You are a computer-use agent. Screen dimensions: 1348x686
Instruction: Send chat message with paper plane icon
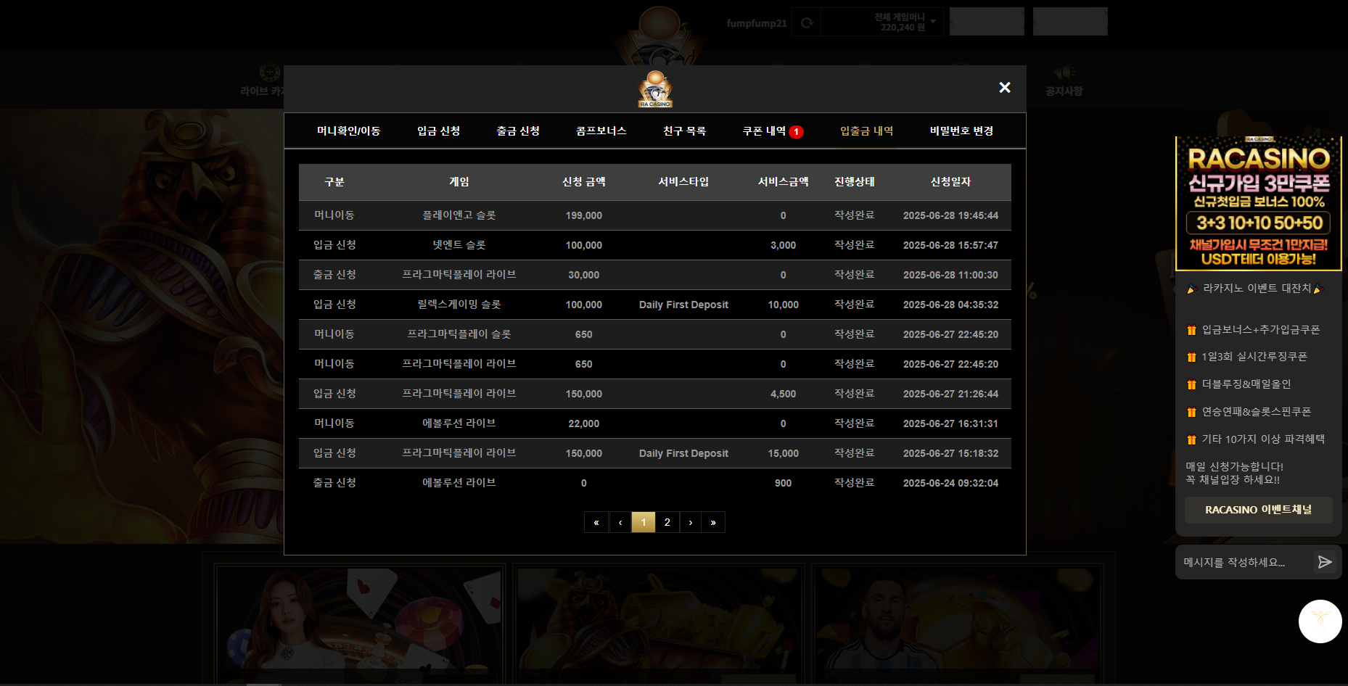[1325, 562]
